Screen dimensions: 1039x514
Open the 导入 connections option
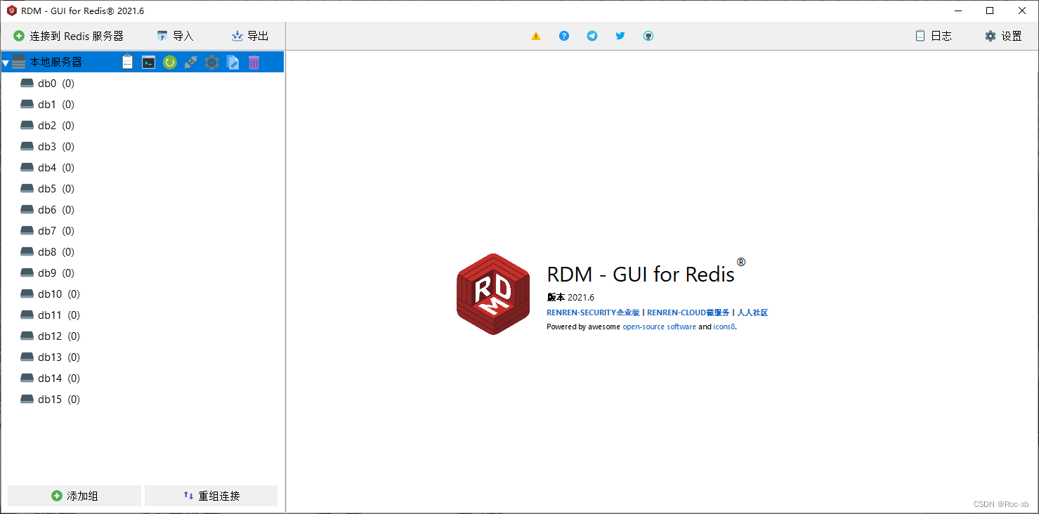[x=175, y=36]
